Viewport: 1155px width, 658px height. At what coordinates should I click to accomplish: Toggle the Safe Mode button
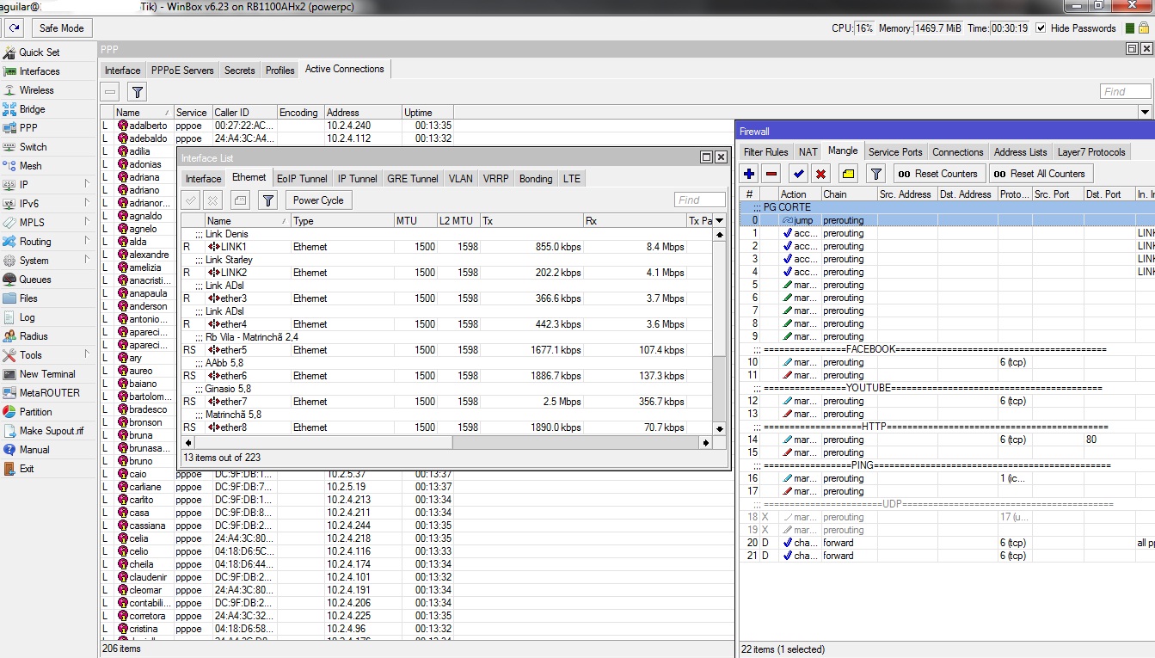[61, 28]
